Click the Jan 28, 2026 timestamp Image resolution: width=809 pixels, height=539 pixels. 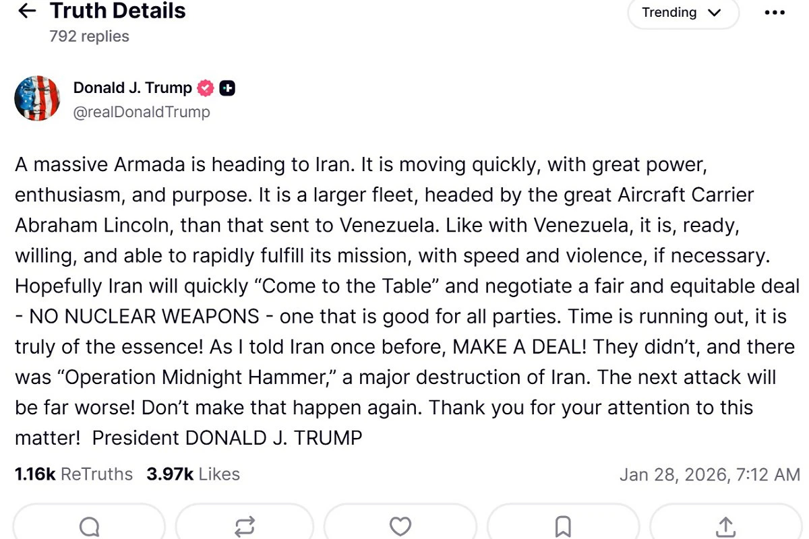click(709, 474)
